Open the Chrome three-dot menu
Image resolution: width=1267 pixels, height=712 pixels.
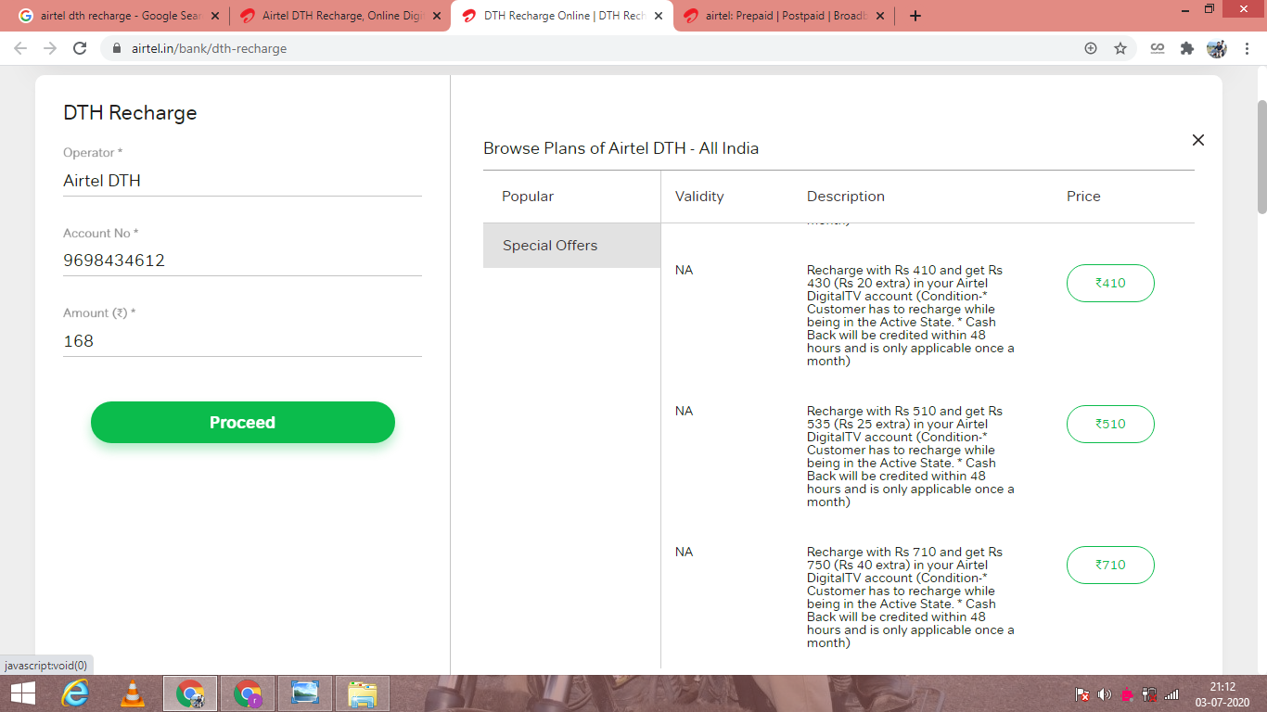1246,48
